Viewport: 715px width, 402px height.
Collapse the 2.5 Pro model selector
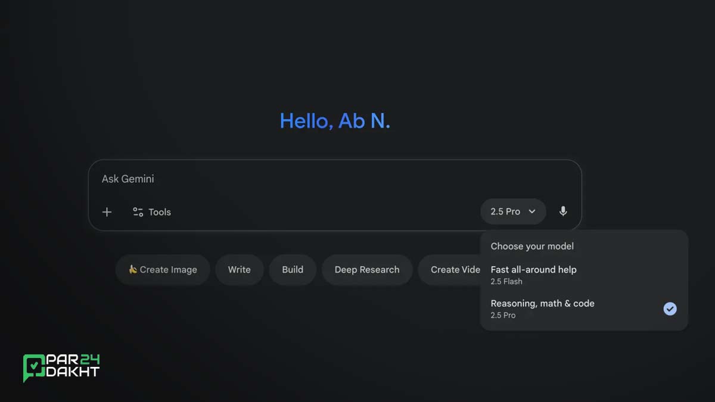pos(512,211)
